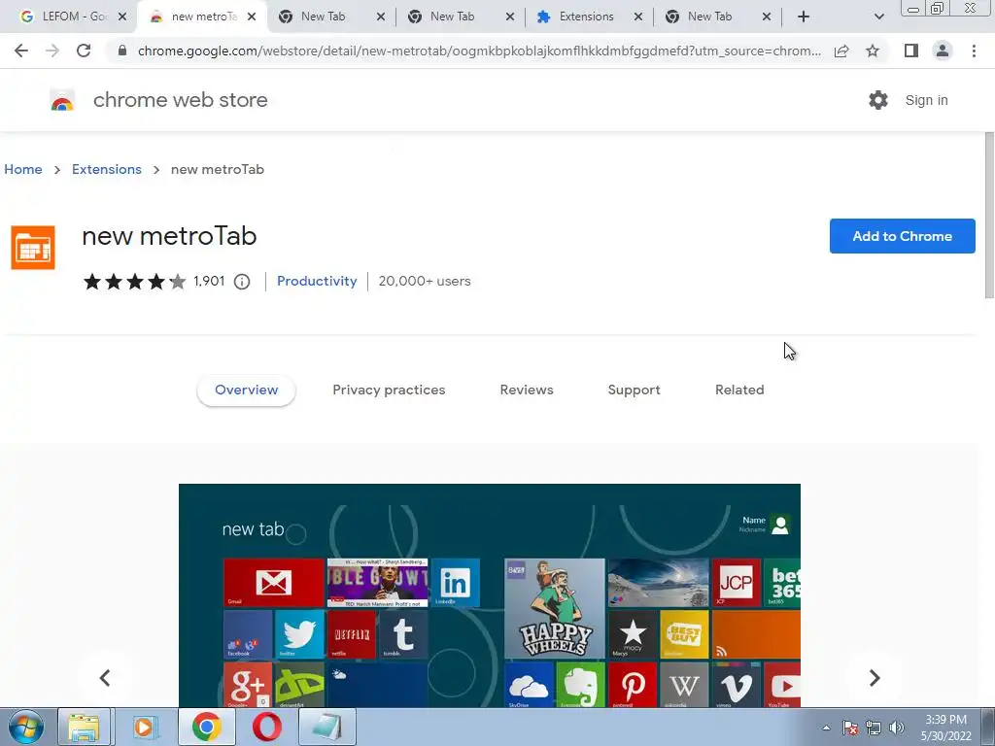
Task: Open web store settings gear
Action: tap(878, 100)
